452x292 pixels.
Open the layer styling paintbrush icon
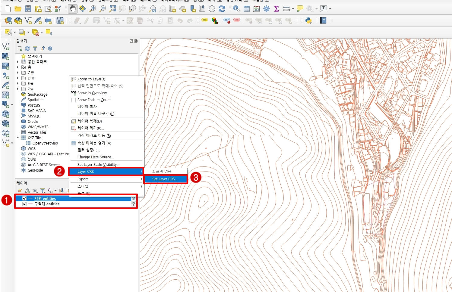pyautogui.click(x=20, y=191)
